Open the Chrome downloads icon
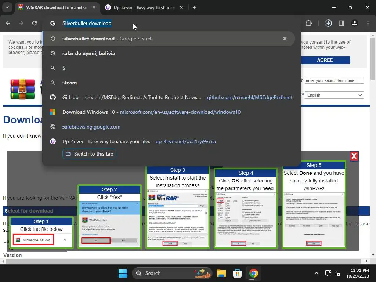This screenshot has height=282, width=376. pos(328,23)
